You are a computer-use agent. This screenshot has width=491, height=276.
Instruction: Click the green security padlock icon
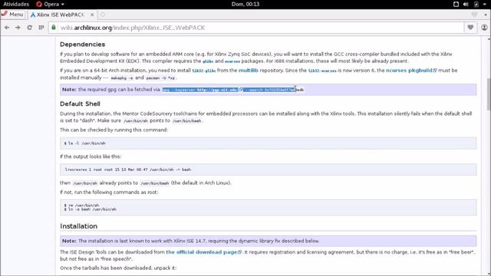[54, 28]
